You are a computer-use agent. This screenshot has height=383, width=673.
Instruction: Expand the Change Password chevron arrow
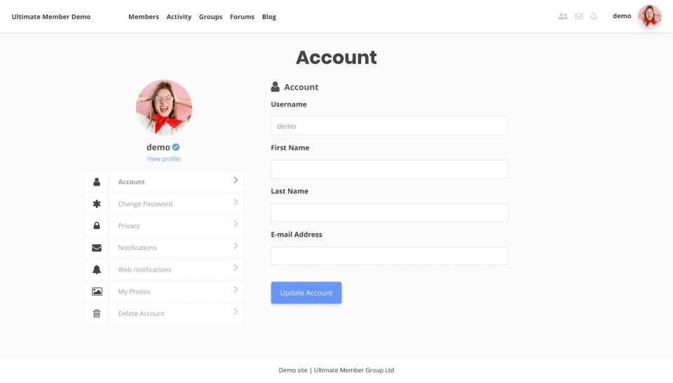[x=236, y=202]
